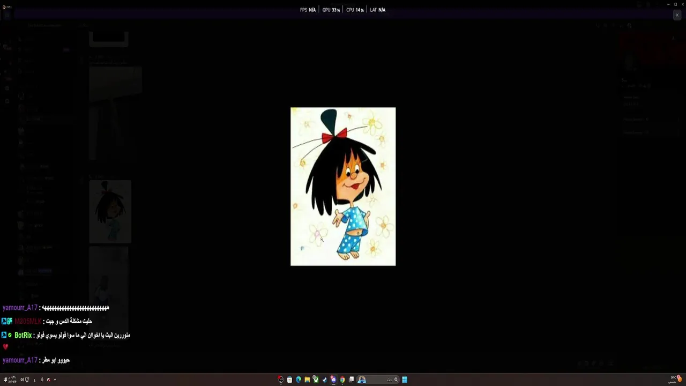Open the clock and date flyout
Viewport: 686px width, 386px height.
coord(12,380)
